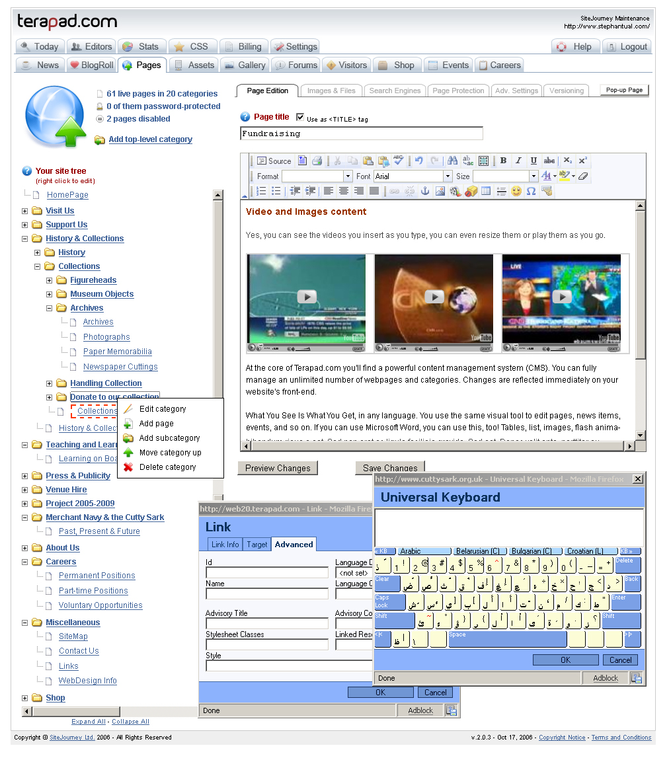Click the Preview Changes button

278,468
